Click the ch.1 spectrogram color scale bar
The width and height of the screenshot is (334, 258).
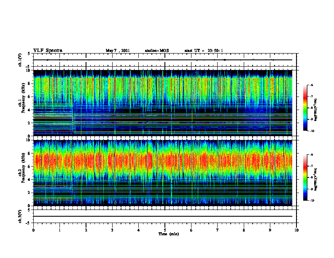point(305,108)
